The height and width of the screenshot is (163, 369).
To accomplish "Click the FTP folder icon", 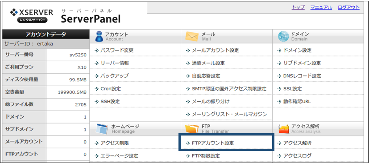I will pos(192,128).
